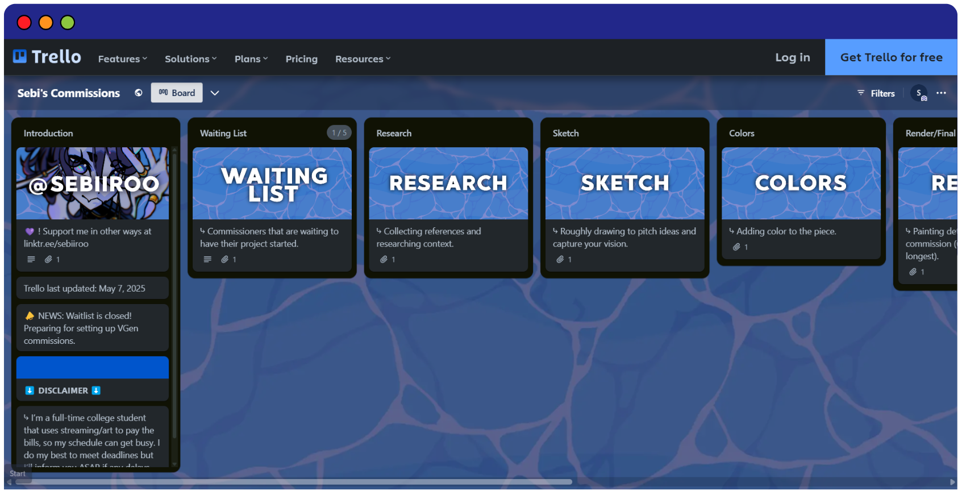
Task: Click the Trello logo icon
Action: pos(20,56)
